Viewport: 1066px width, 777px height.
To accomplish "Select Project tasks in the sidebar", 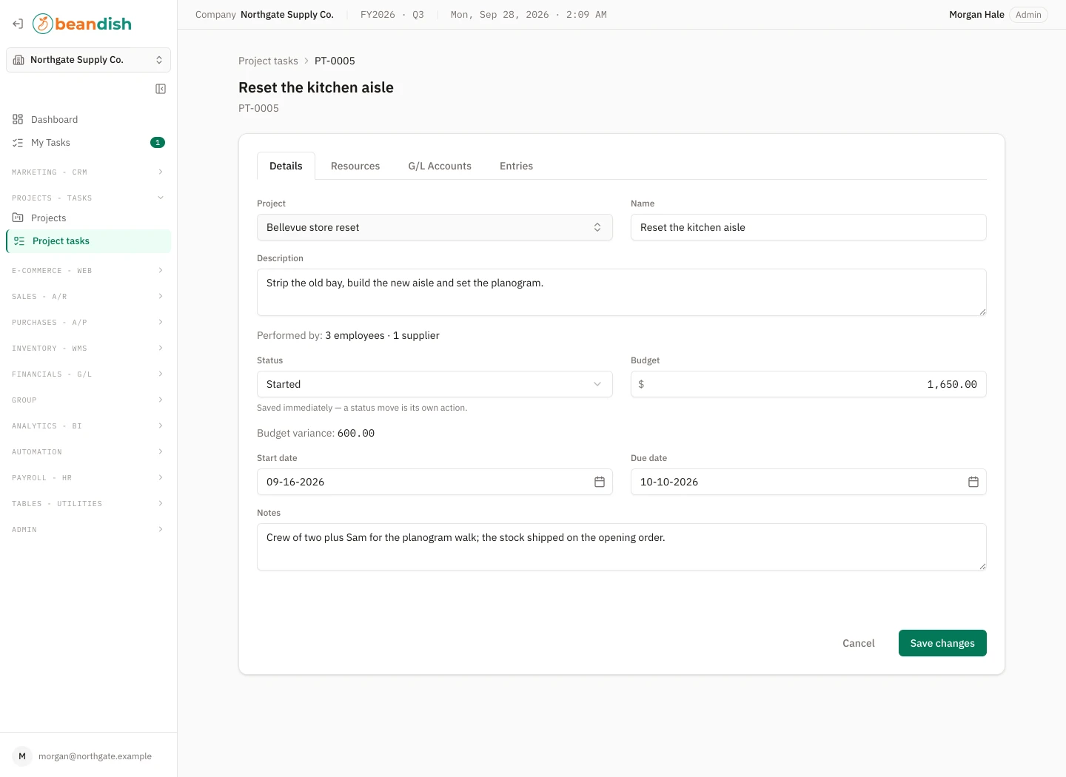I will [x=88, y=241].
